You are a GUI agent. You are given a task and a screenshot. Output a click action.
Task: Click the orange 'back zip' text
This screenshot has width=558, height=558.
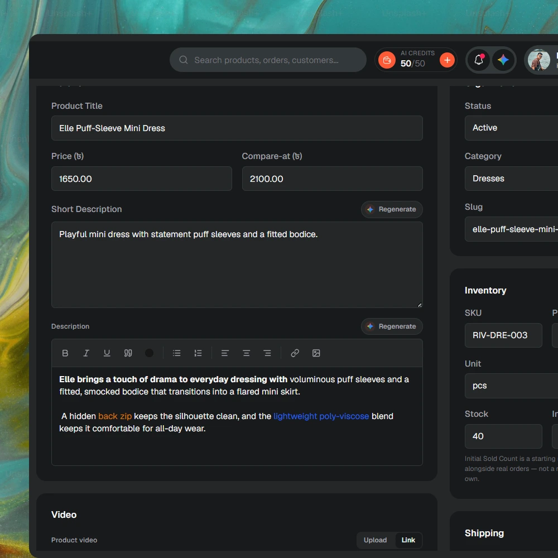[x=115, y=416]
